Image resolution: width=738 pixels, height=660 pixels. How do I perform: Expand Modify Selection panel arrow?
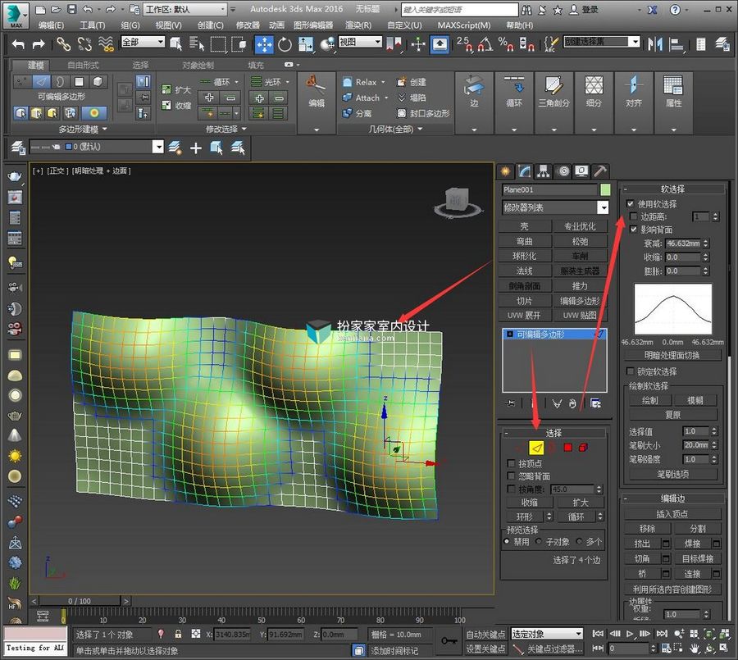[x=244, y=129]
